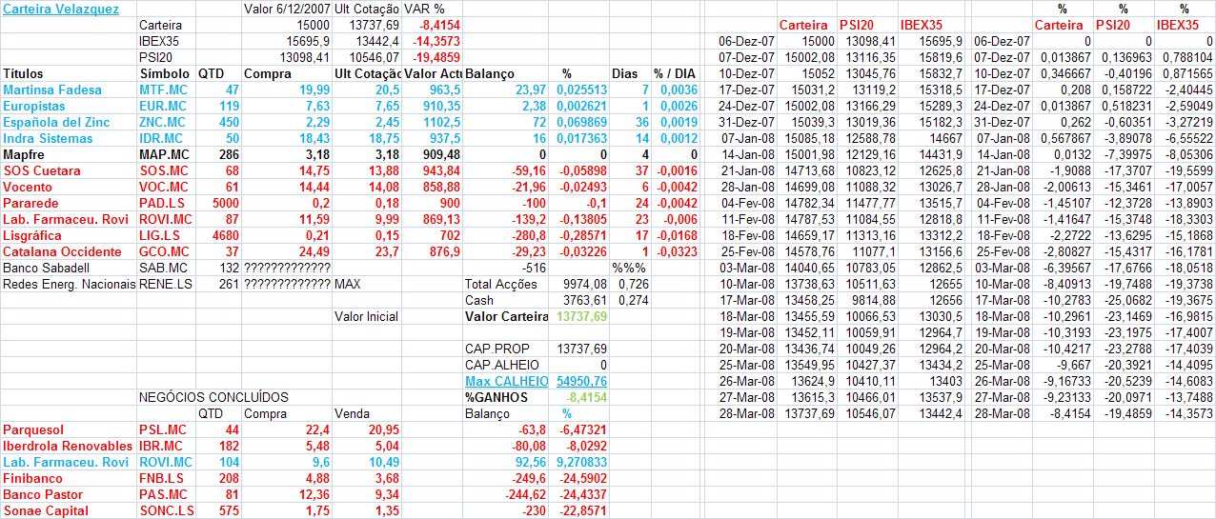Select the SONC.LS symbol cell

coord(166,511)
